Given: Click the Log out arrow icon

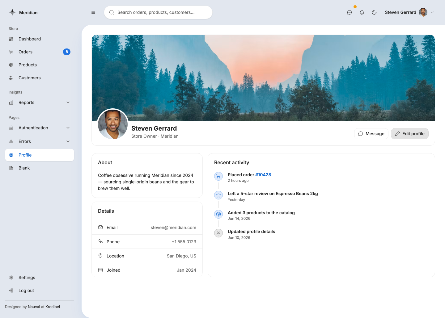Looking at the screenshot, I should [11, 291].
